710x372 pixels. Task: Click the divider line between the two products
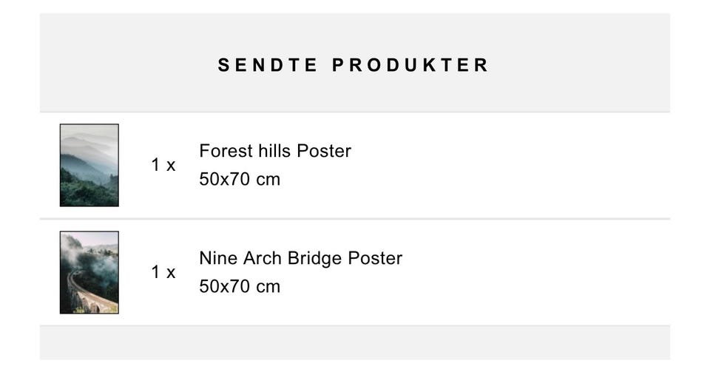355,218
